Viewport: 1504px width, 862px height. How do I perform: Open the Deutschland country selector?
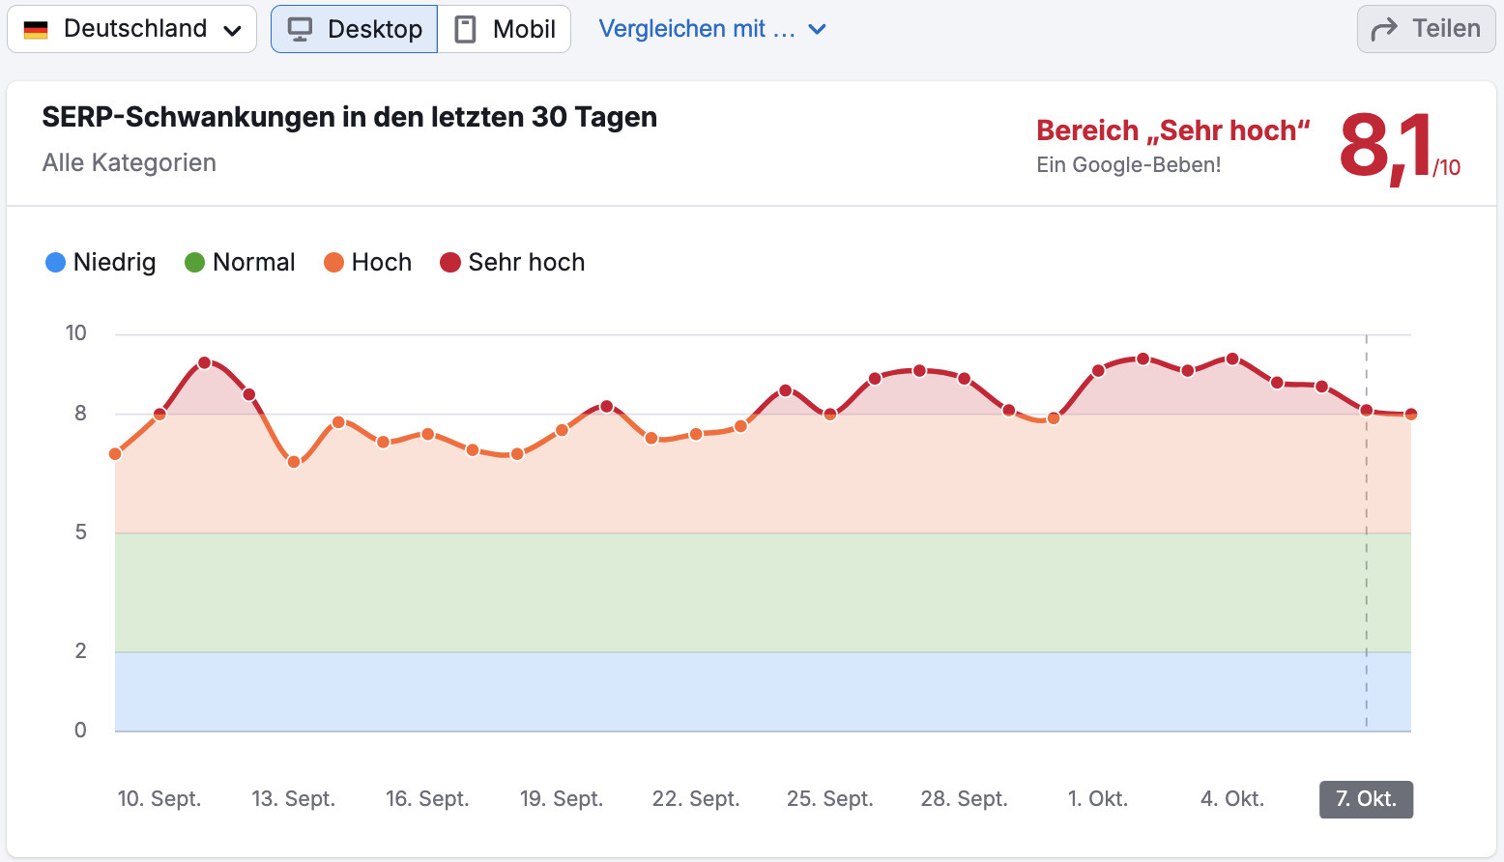131,28
